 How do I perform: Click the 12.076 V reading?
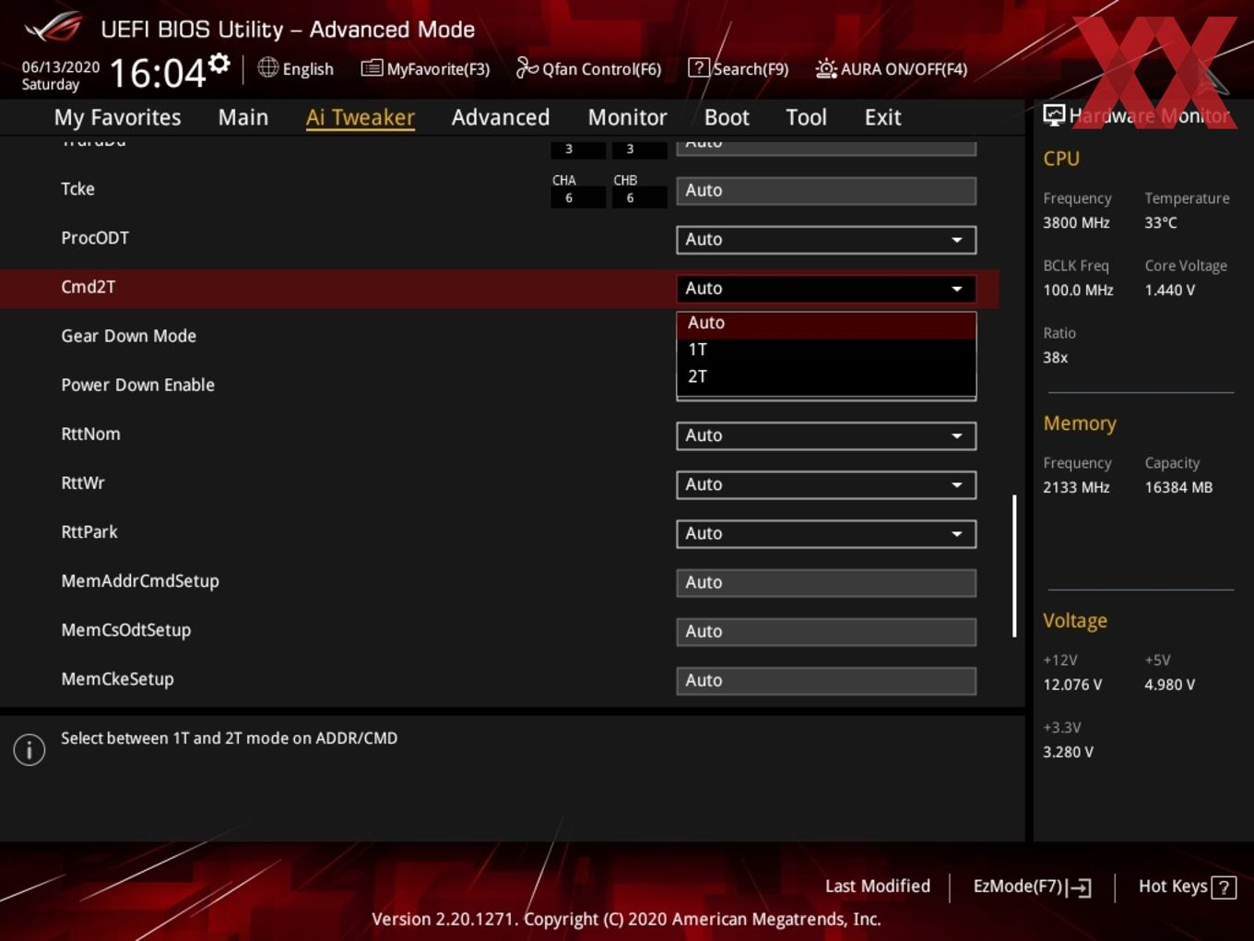coord(1072,685)
